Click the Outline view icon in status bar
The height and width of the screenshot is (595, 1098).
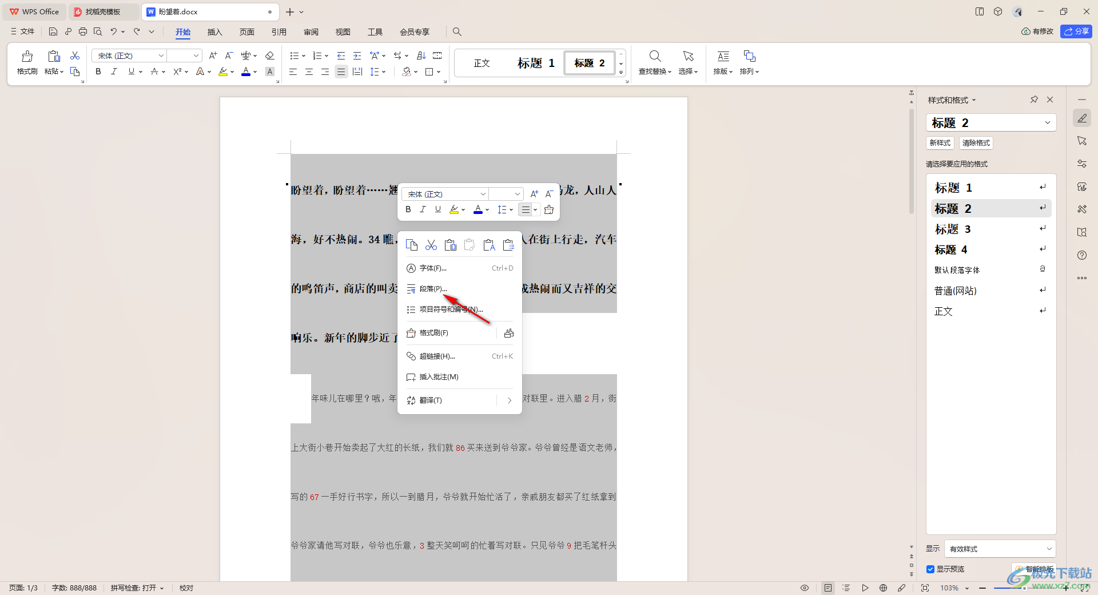pos(846,588)
